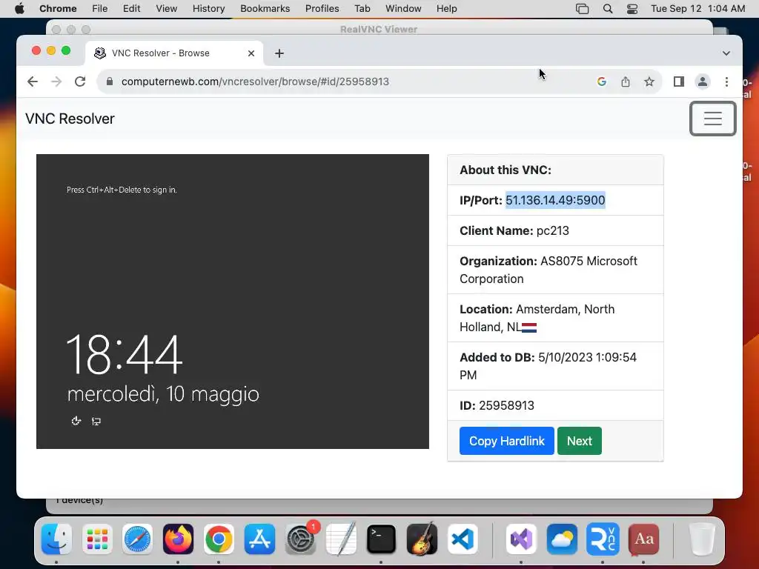Close the VNC Resolver - Browse tab
The image size is (759, 569).
(251, 53)
